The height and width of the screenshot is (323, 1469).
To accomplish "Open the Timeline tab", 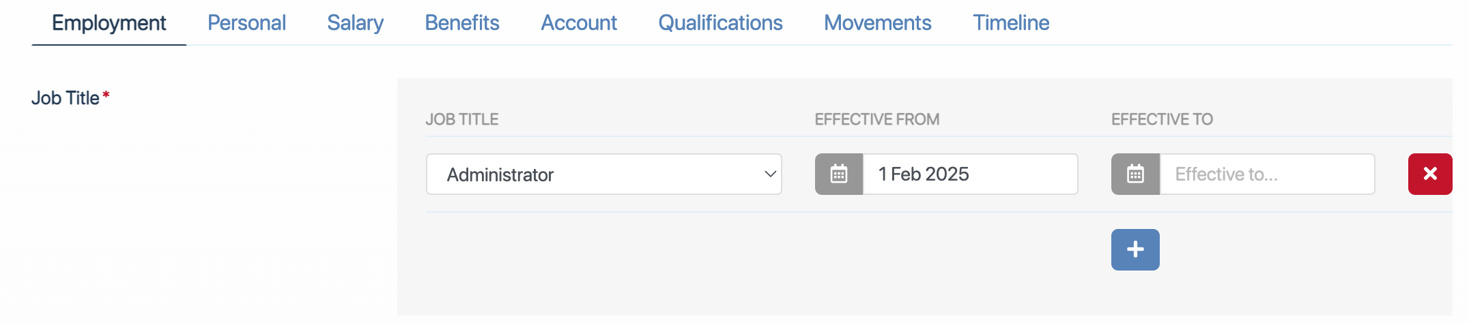I will point(1011,23).
